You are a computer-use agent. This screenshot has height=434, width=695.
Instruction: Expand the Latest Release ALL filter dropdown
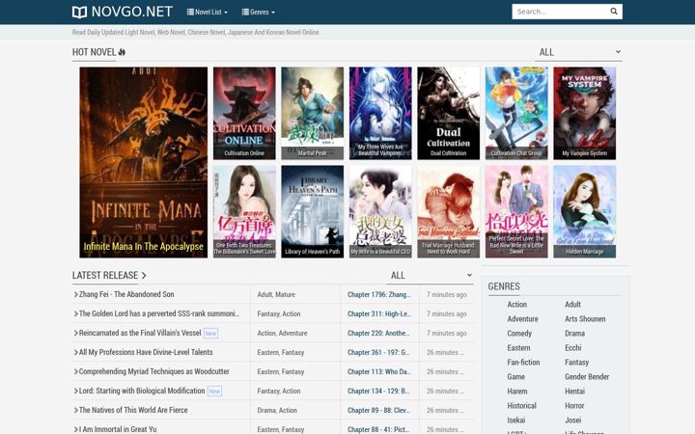[x=430, y=276]
